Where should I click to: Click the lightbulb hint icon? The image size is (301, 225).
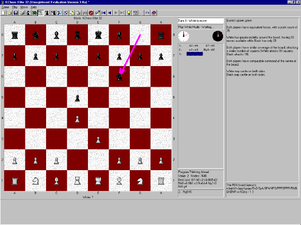pos(128,13)
